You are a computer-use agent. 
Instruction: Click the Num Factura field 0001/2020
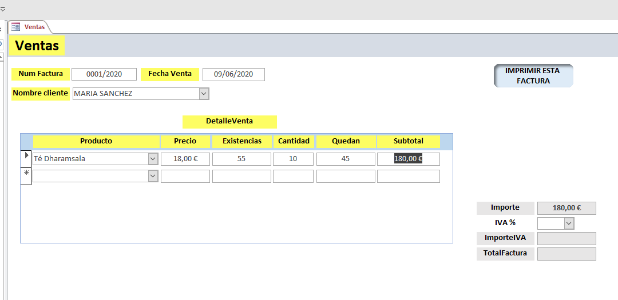point(104,74)
